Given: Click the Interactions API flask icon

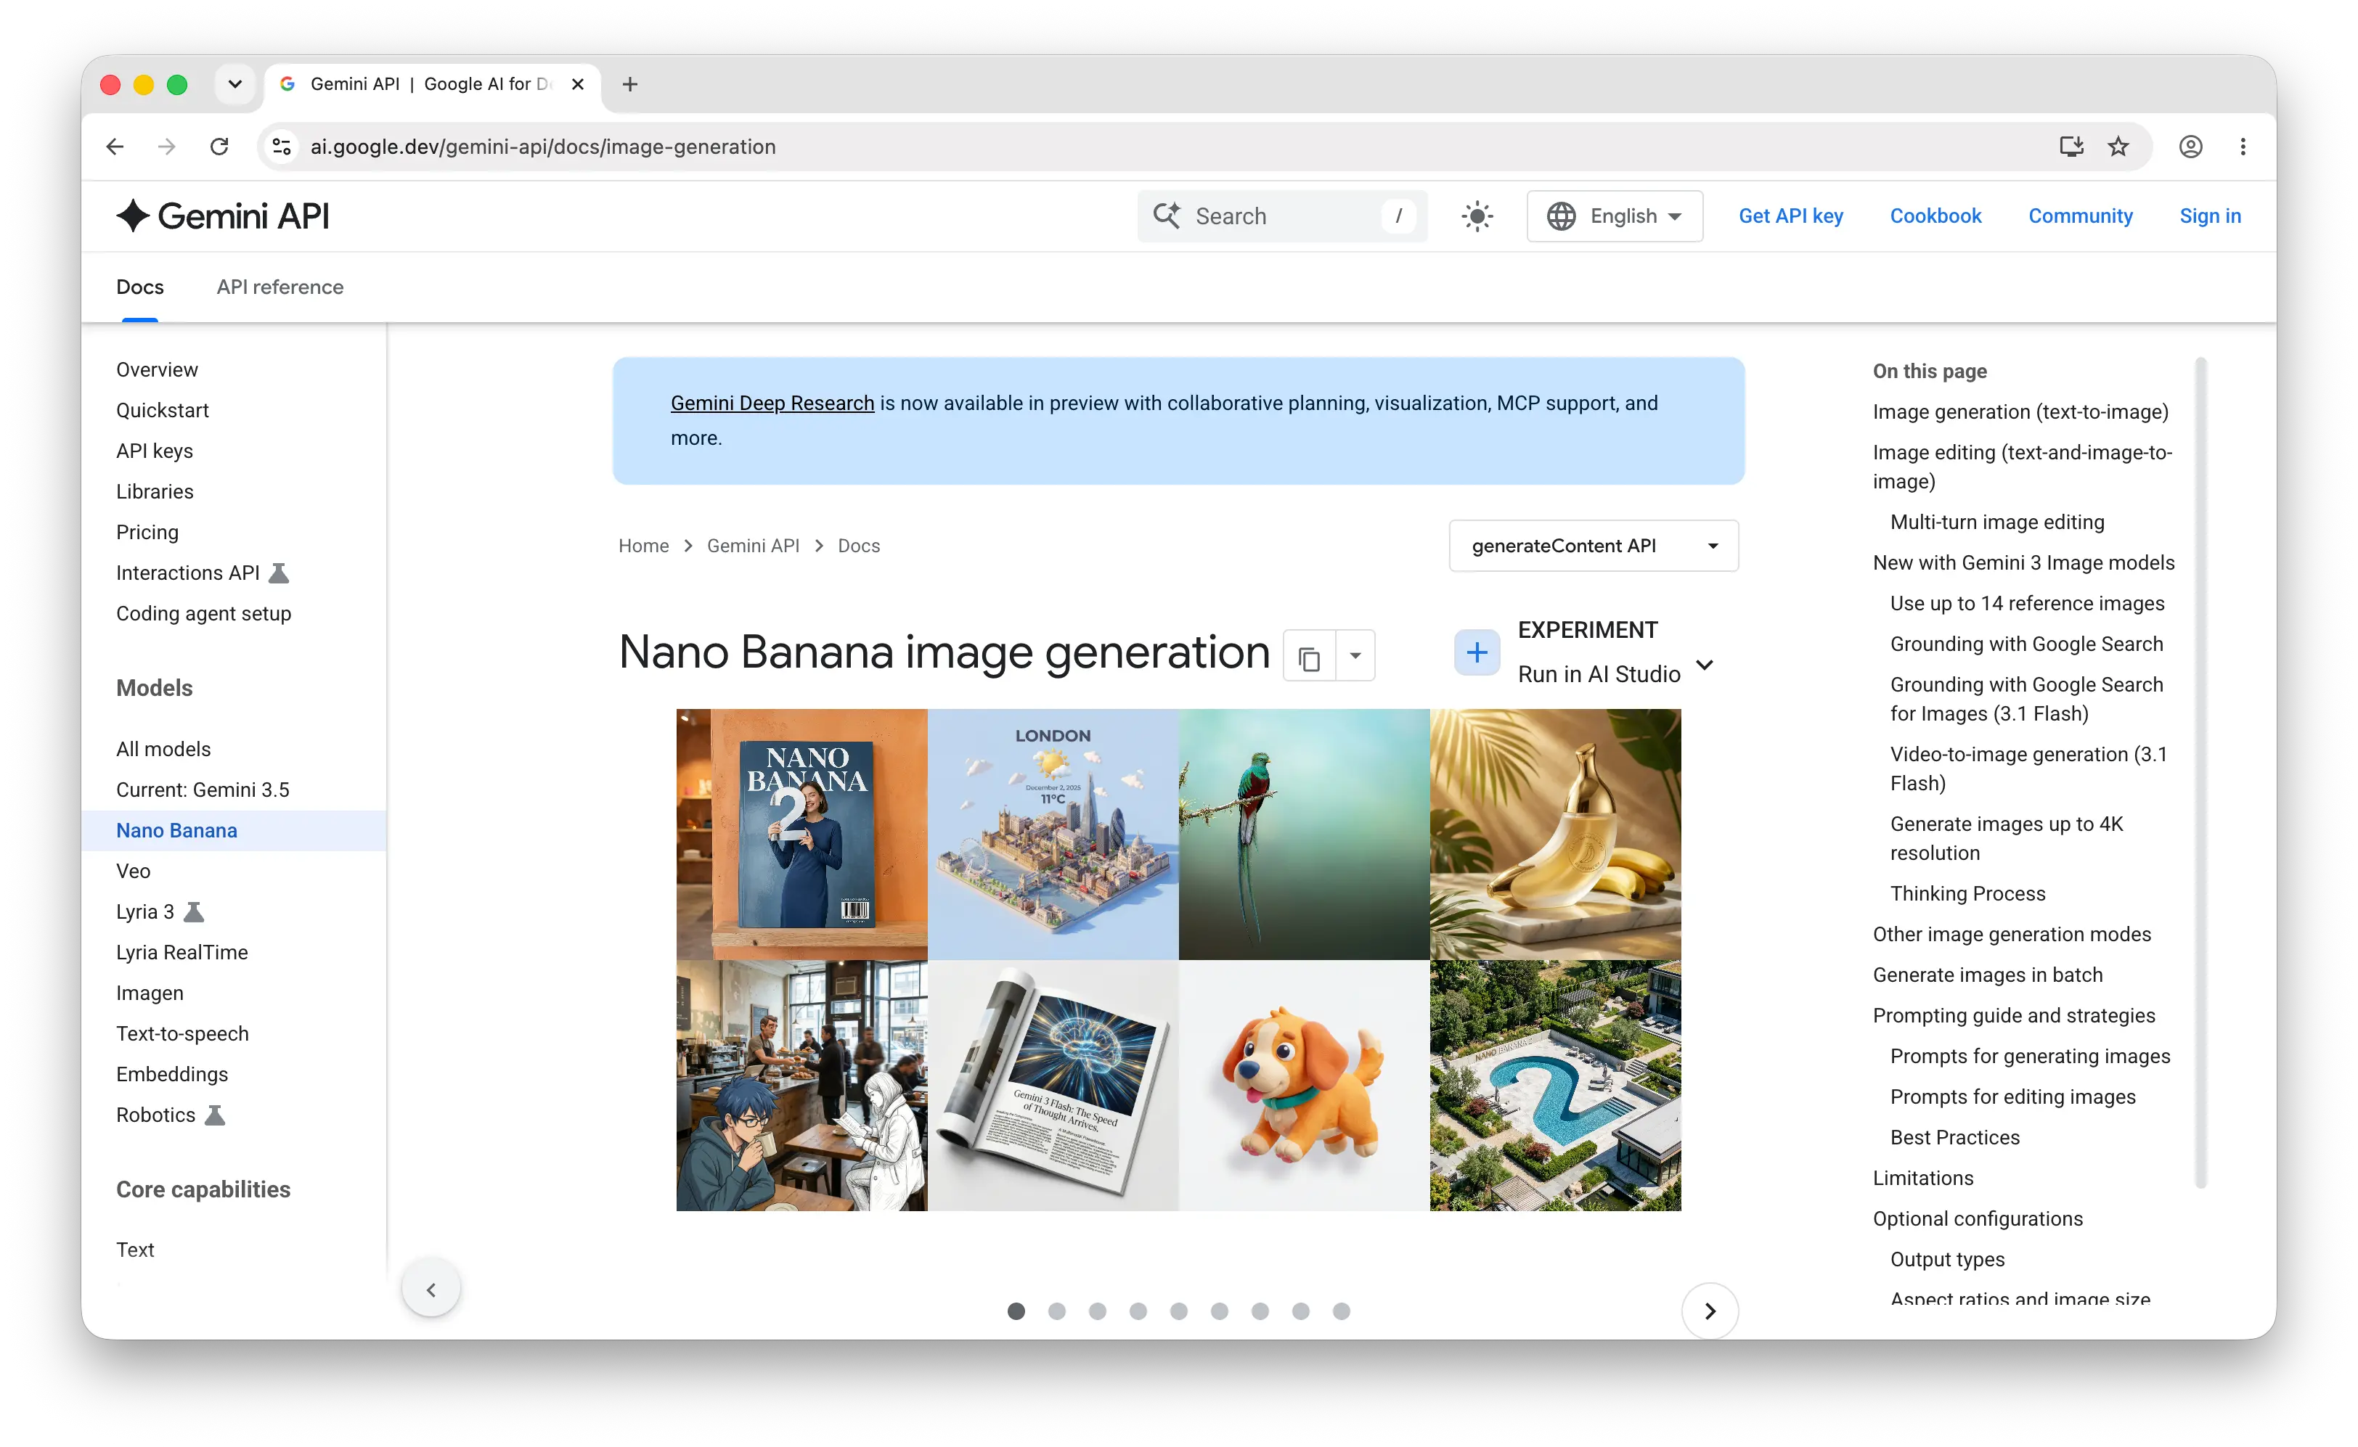Looking at the screenshot, I should click(279, 573).
